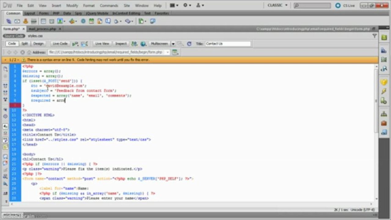Click the filter related files funnel icon
The width and height of the screenshot is (391, 220).
coord(374,36)
